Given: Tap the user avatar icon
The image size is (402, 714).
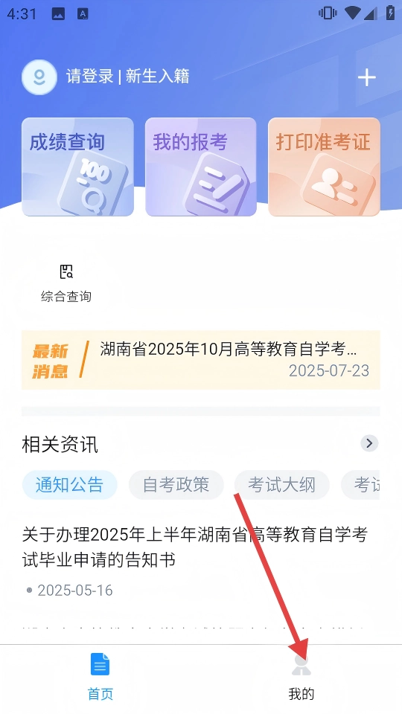Looking at the screenshot, I should pyautogui.click(x=39, y=77).
